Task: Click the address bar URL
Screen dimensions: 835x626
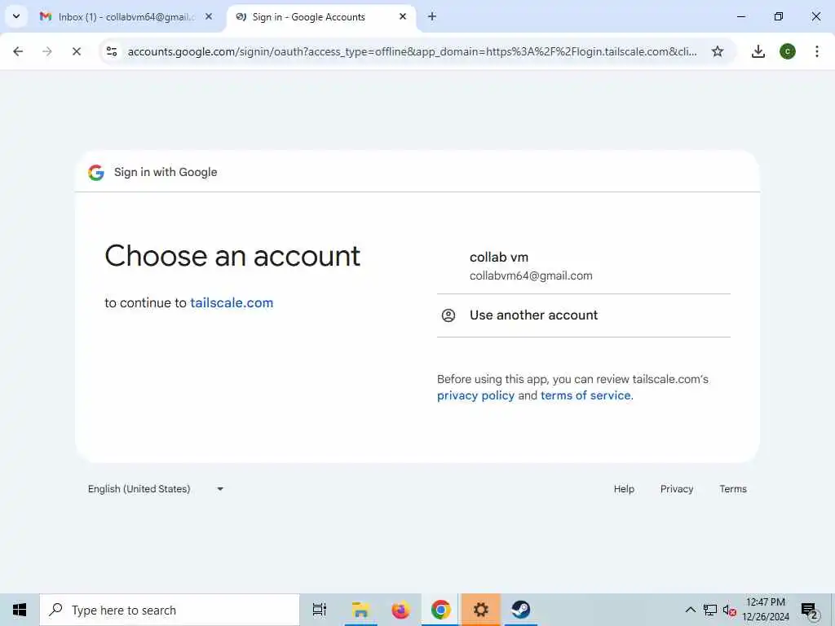Action: point(412,51)
